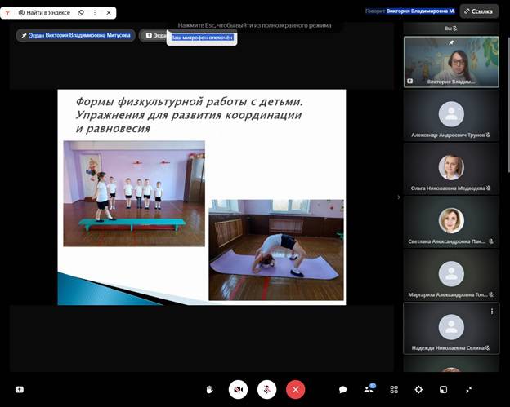Change the grid layout view
The width and height of the screenshot is (510, 407).
[394, 389]
